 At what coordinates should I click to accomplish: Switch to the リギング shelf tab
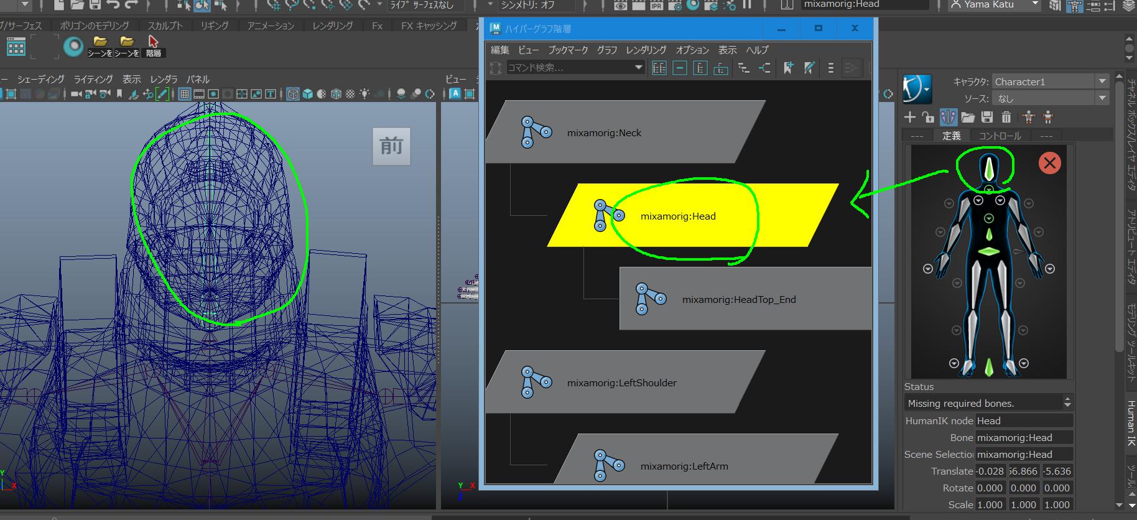(215, 26)
